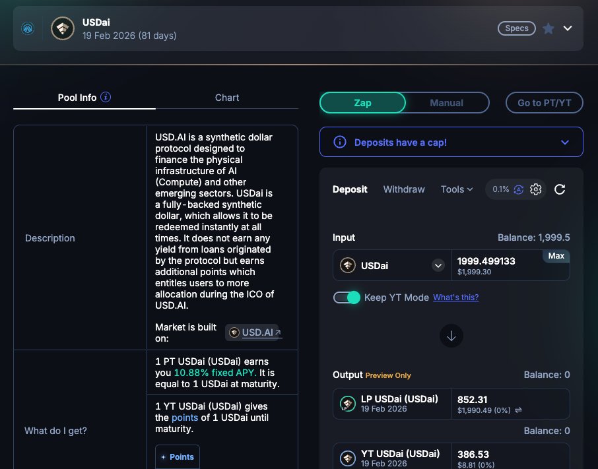This screenshot has width=598, height=469.
Task: Select the Zap mode
Action: 362,103
